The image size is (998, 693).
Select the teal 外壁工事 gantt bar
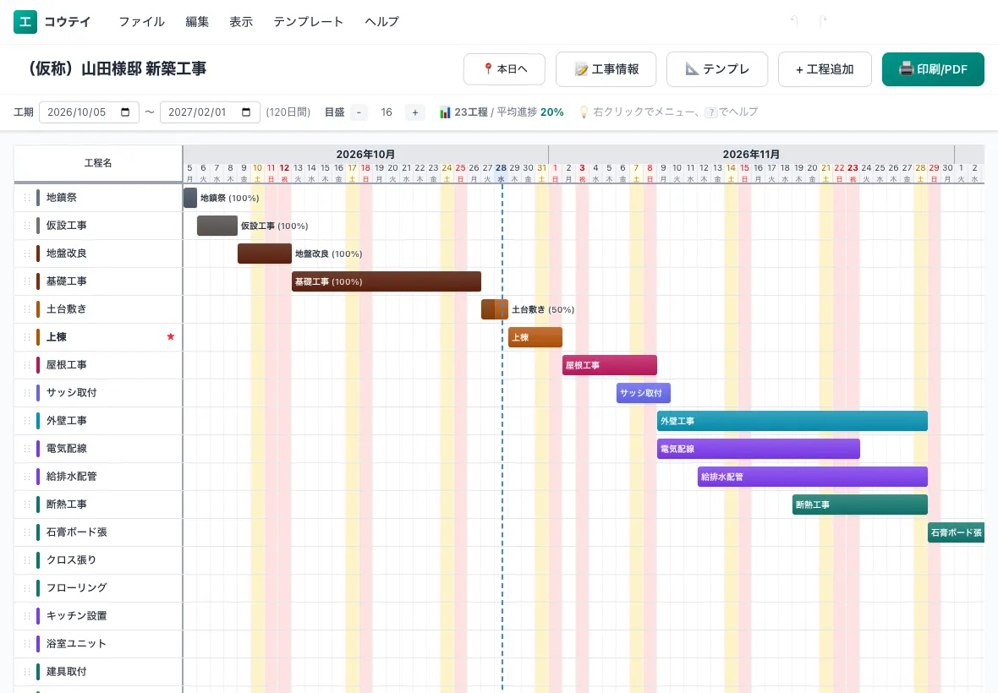(792, 421)
